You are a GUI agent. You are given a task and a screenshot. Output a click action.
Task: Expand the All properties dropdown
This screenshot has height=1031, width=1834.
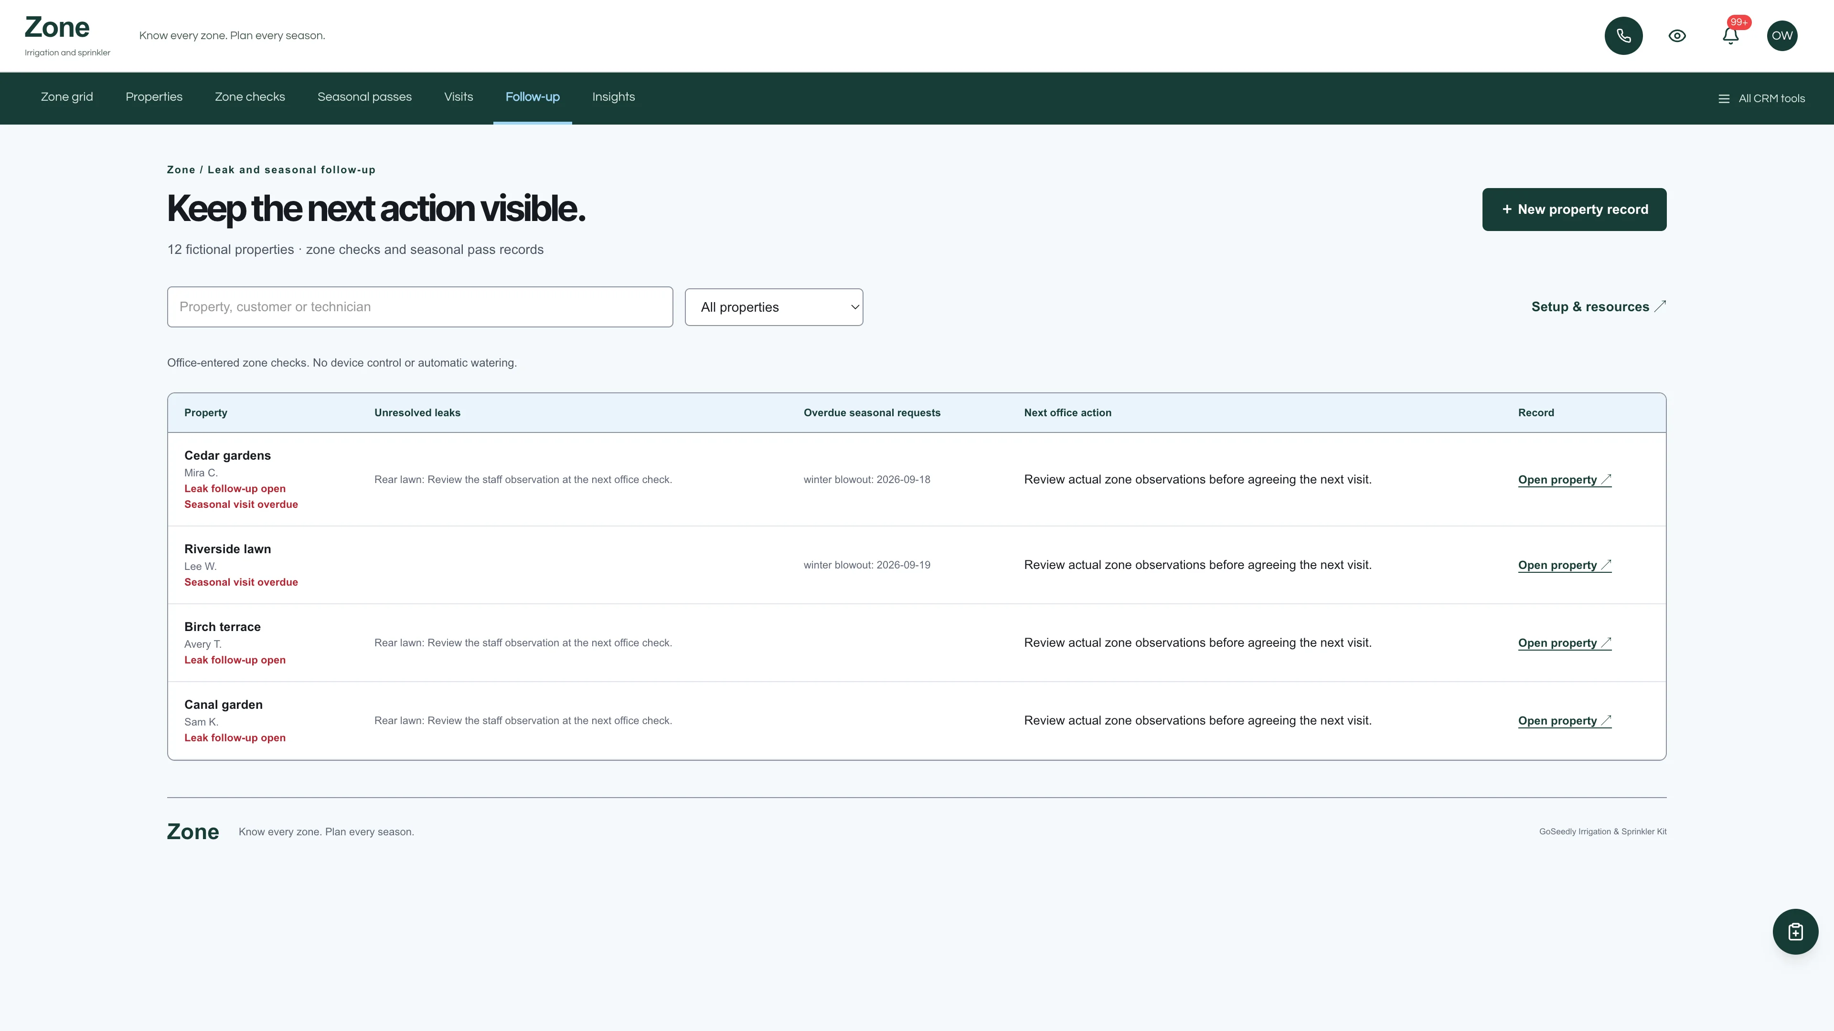(x=774, y=306)
